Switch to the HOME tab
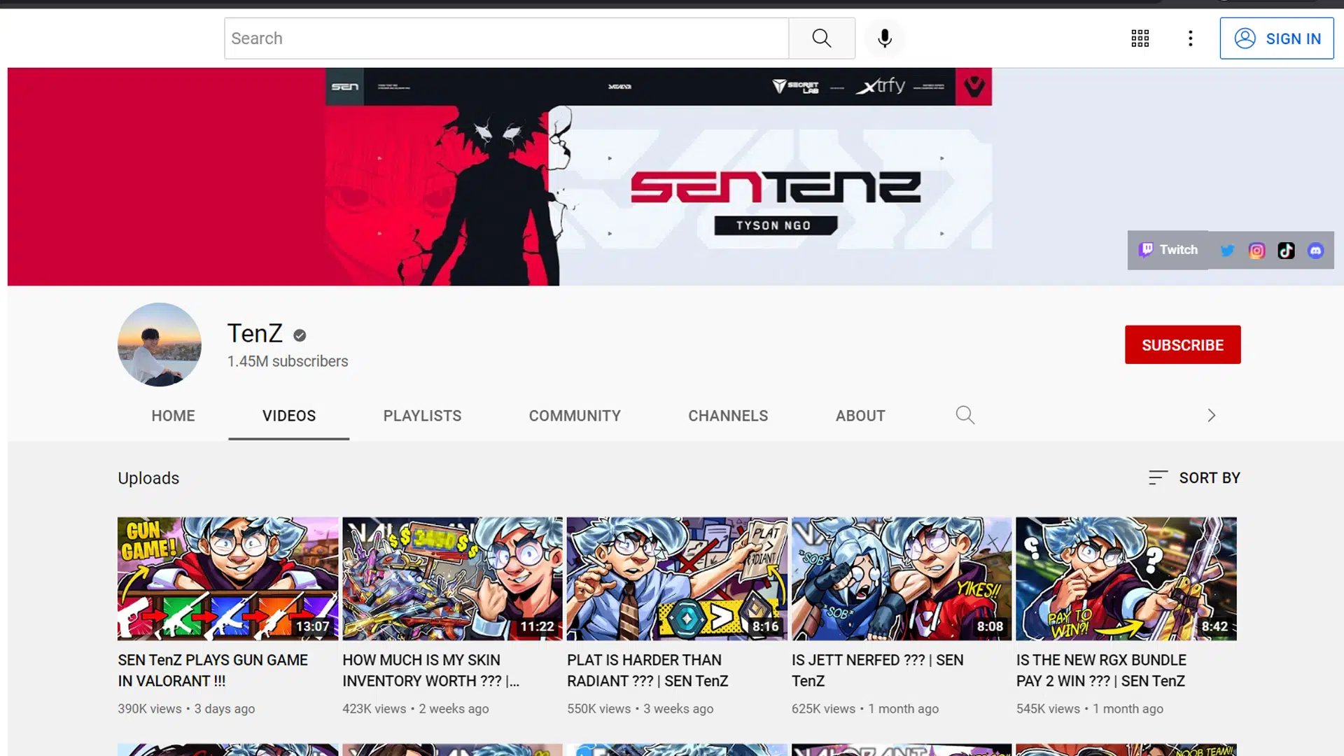The width and height of the screenshot is (1344, 756). pyautogui.click(x=173, y=416)
